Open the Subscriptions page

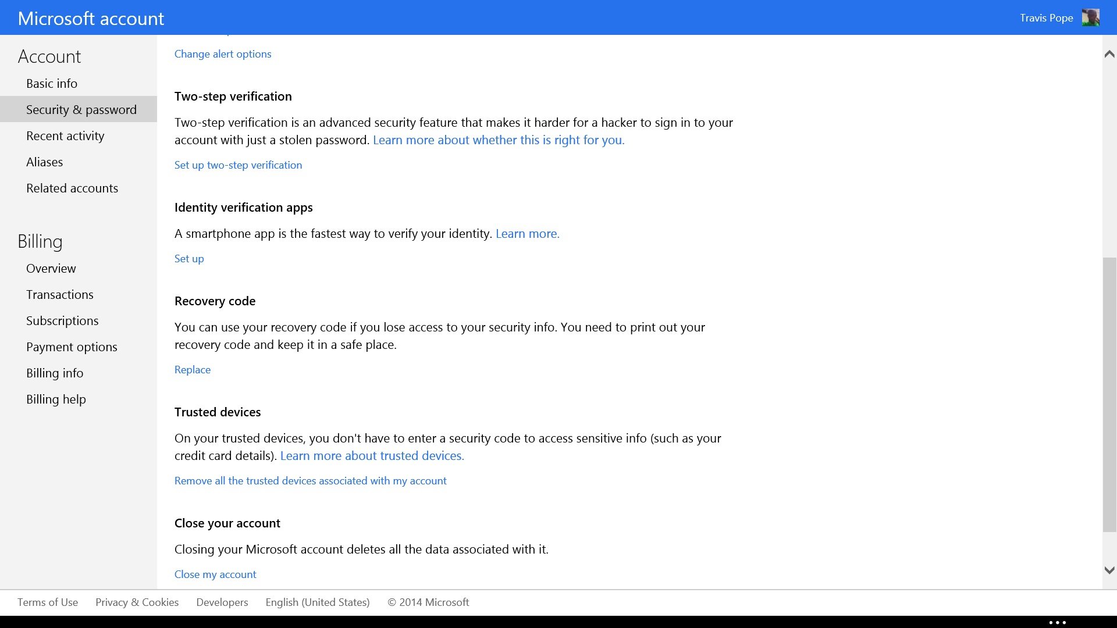point(62,320)
